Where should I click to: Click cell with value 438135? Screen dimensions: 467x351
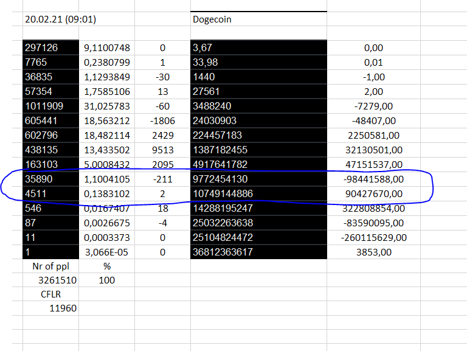pyautogui.click(x=50, y=150)
